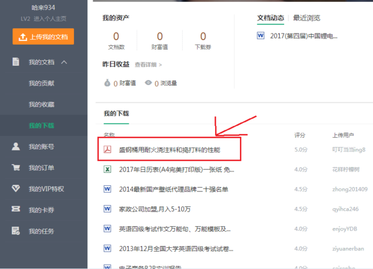Click the PDF icon of 盛钢桶用耐火浇注料 document
This screenshot has width=373, height=269.
[x=108, y=149]
